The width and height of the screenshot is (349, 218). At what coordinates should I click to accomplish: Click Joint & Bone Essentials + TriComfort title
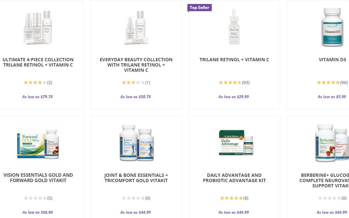coord(136,178)
